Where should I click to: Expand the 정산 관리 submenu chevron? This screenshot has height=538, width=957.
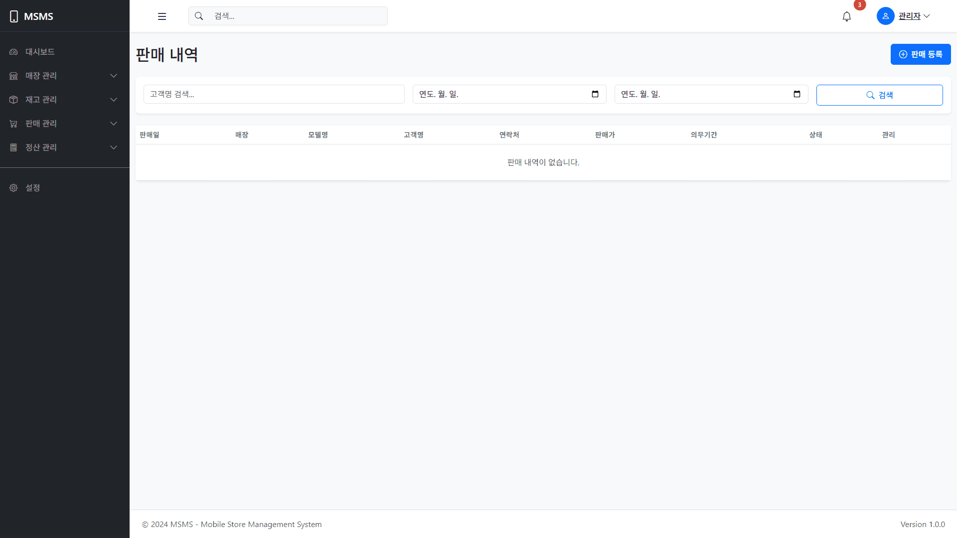(114, 147)
